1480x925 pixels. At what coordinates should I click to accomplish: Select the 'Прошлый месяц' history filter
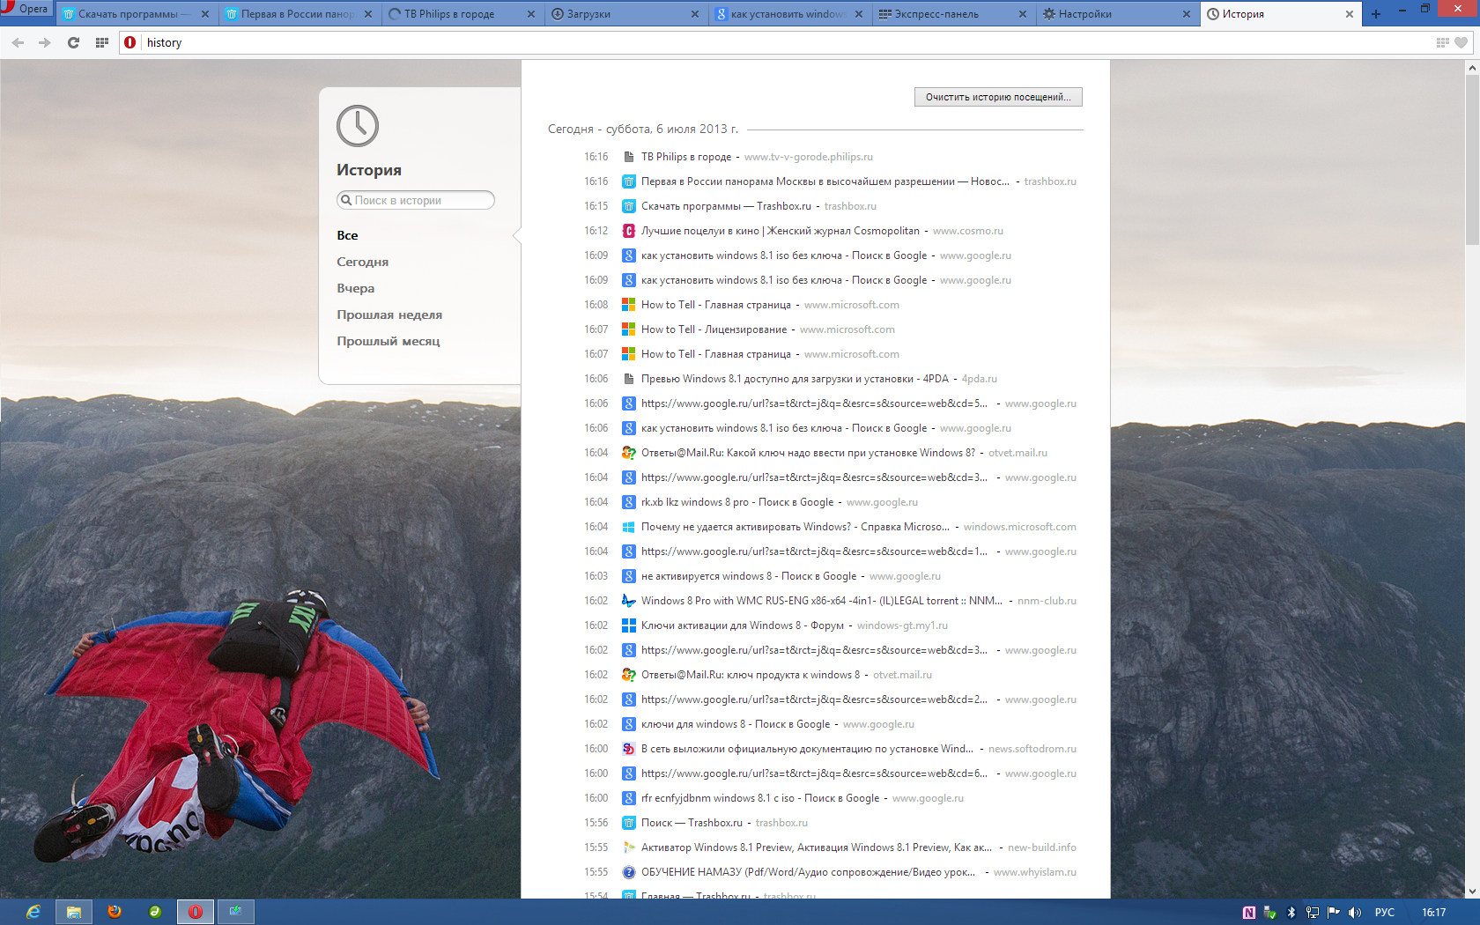coord(388,341)
